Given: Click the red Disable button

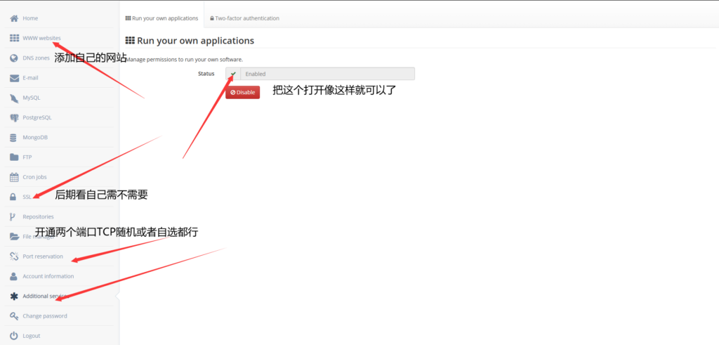Looking at the screenshot, I should [x=242, y=92].
